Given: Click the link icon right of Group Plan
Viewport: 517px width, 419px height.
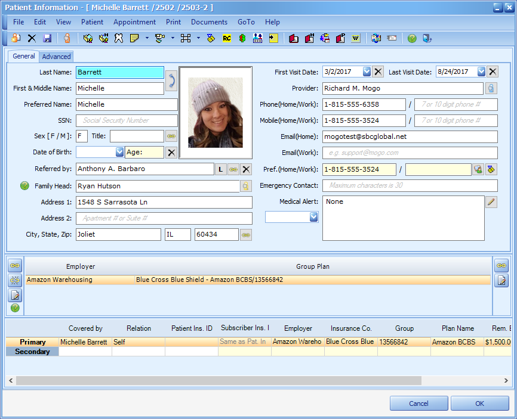Looking at the screenshot, I should [501, 265].
